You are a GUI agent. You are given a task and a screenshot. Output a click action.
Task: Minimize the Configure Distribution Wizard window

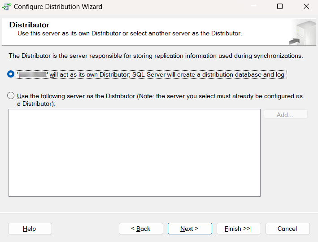254,7
